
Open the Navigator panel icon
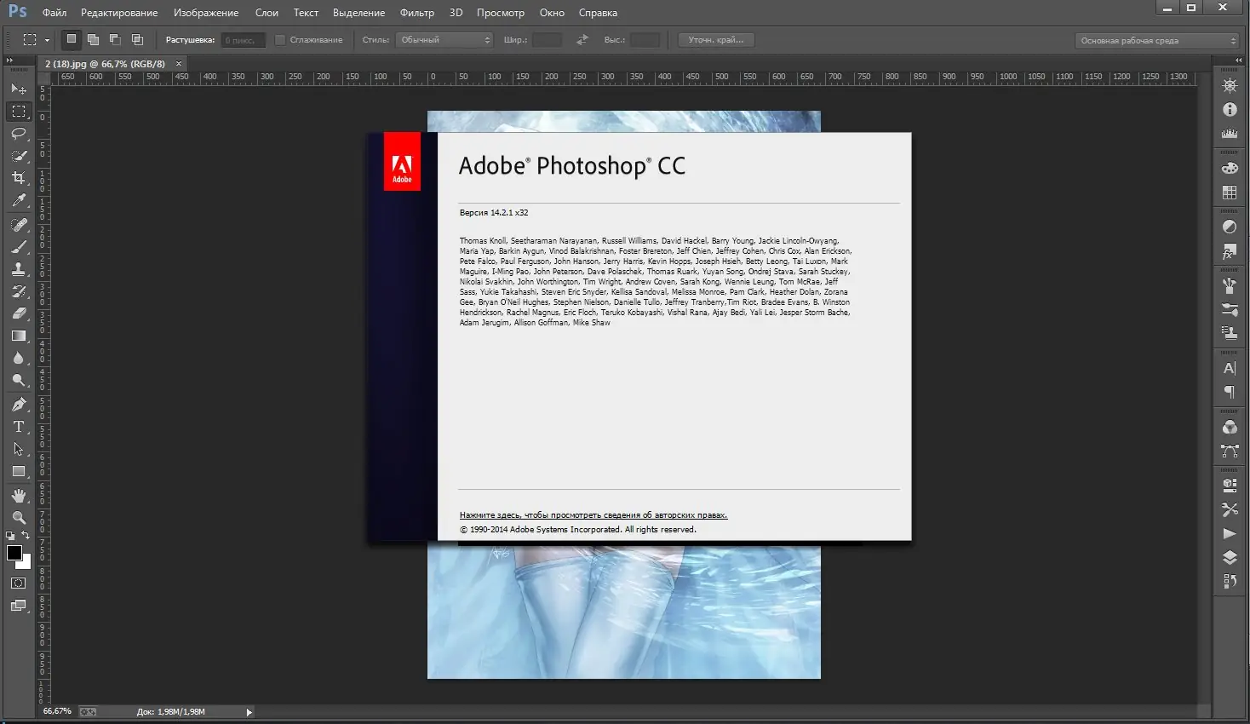point(1230,85)
